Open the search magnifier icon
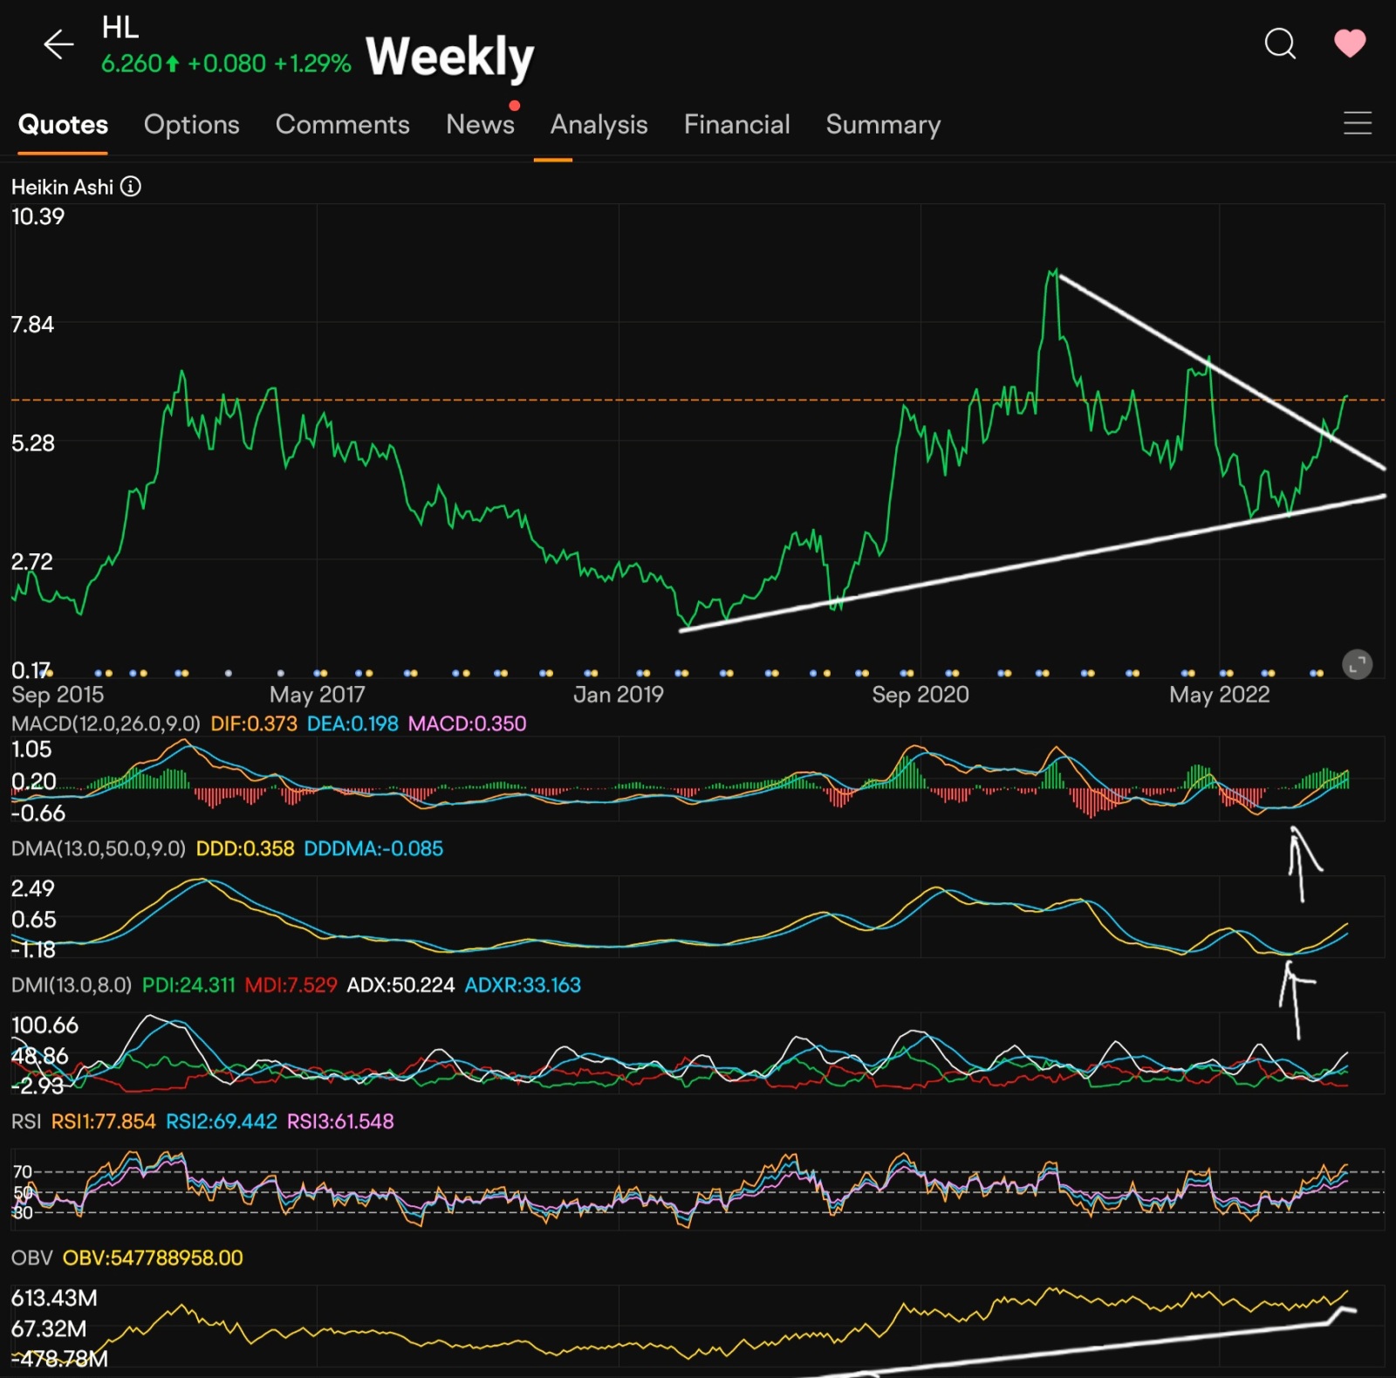The height and width of the screenshot is (1378, 1396). tap(1279, 43)
